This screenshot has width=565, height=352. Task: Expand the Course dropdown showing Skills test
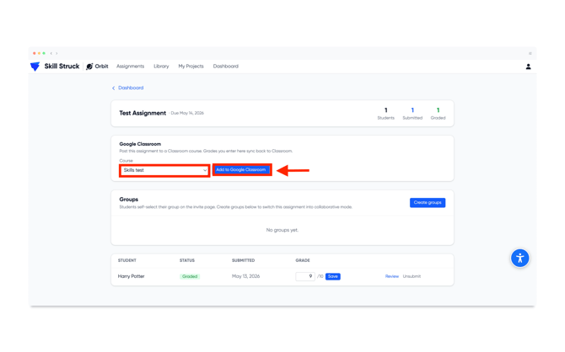(x=164, y=170)
